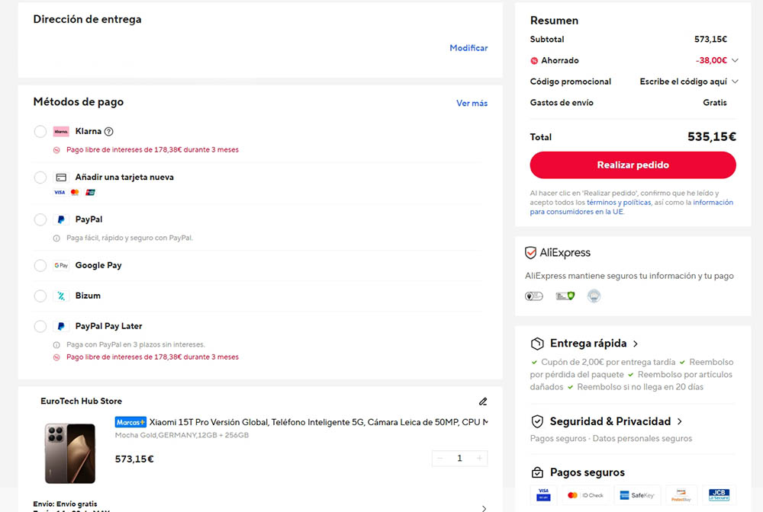763x512 pixels.
Task: Select the PayPal Pay Later radio button
Action: 40,326
